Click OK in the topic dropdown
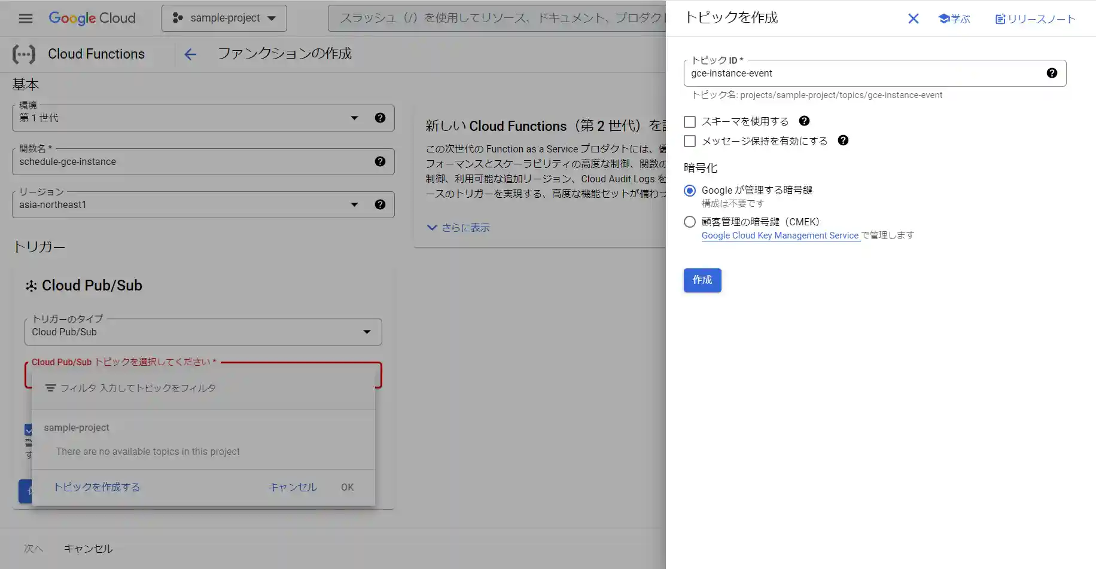This screenshot has width=1096, height=569. pyautogui.click(x=348, y=487)
